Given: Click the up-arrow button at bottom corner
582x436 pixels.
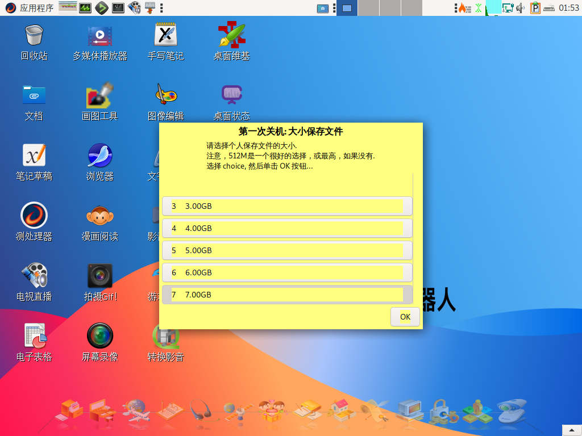Looking at the screenshot, I should 572,430.
